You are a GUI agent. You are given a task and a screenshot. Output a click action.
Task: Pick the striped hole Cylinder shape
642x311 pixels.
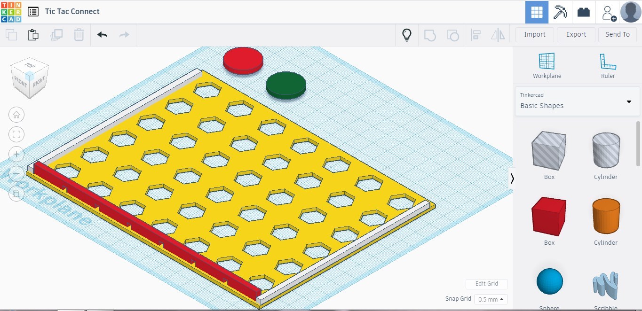point(606,151)
